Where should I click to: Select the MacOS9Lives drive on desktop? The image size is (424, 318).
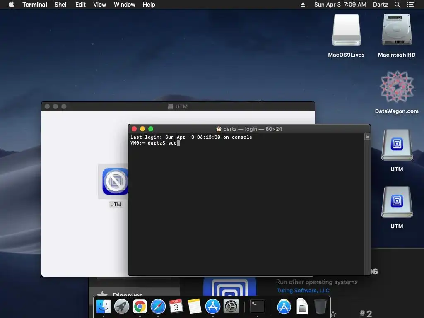(346, 30)
